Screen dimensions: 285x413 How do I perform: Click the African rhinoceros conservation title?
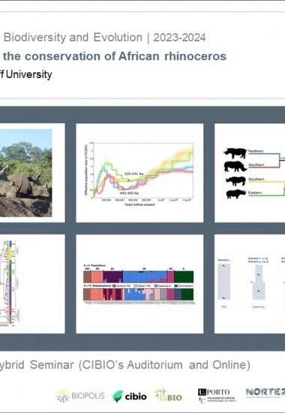point(115,56)
